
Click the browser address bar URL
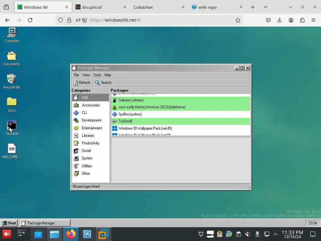coord(115,20)
